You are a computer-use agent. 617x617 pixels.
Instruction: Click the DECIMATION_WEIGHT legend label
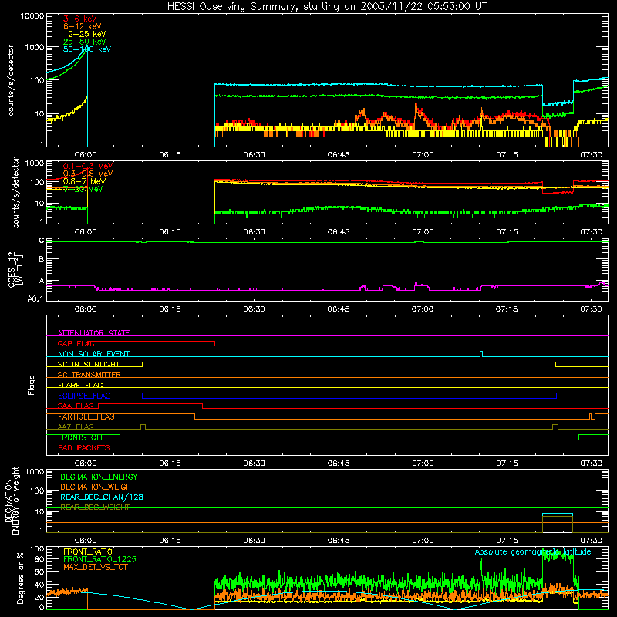tap(98, 487)
